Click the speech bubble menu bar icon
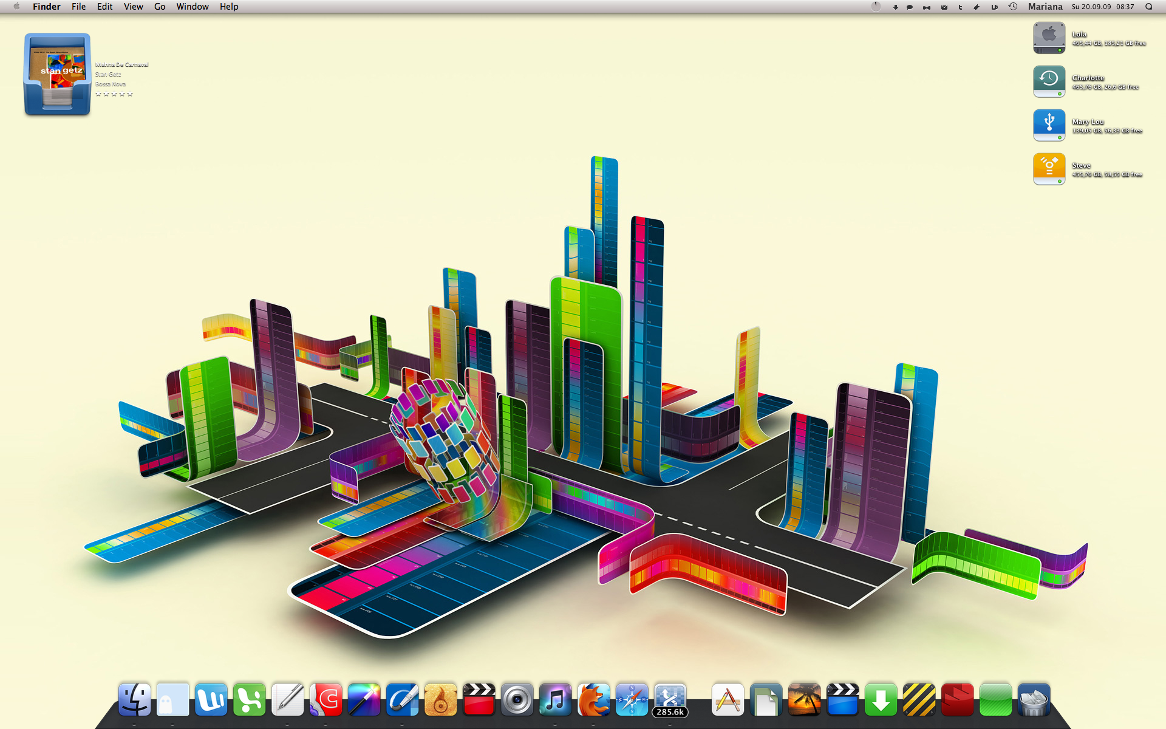The image size is (1166, 729). pyautogui.click(x=910, y=7)
